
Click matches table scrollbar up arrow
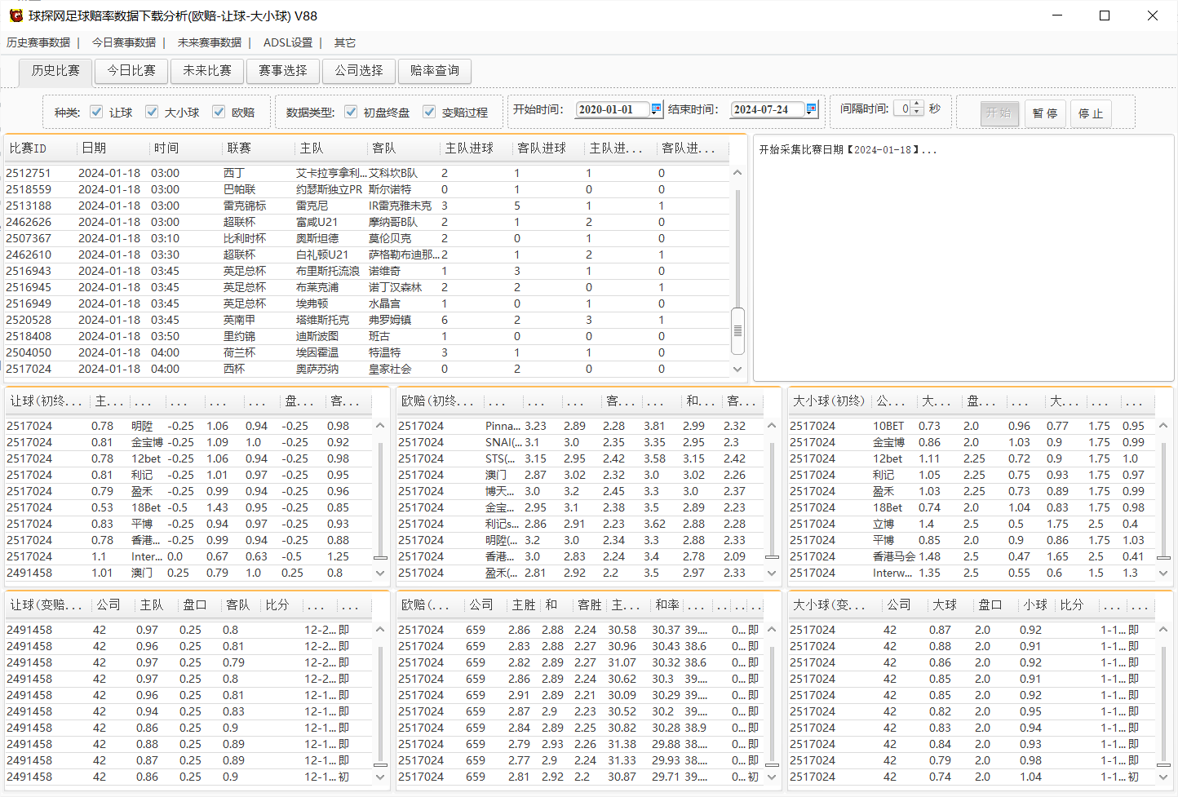click(x=737, y=173)
